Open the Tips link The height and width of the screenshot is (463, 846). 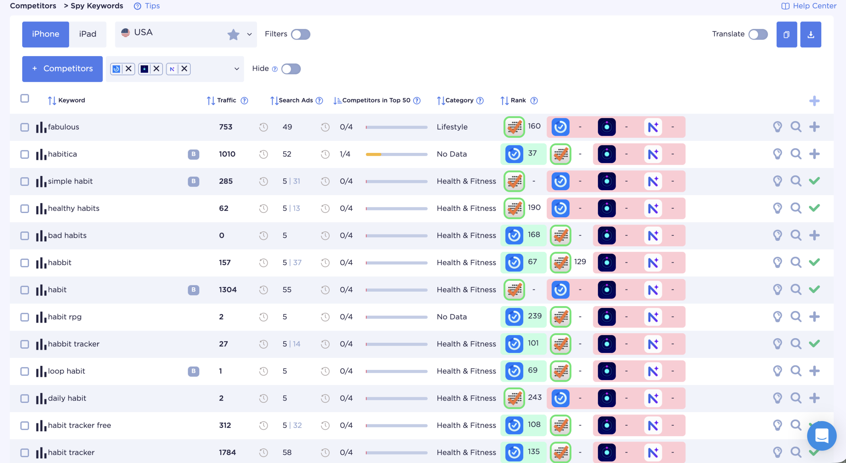[152, 6]
